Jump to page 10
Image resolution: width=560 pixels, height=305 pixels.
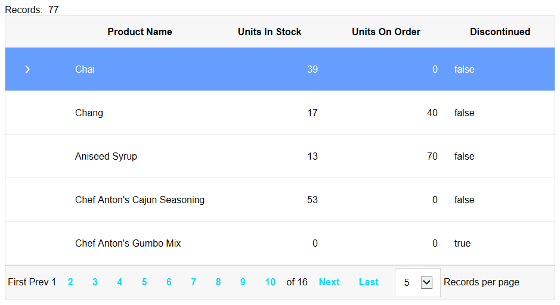[x=270, y=282]
